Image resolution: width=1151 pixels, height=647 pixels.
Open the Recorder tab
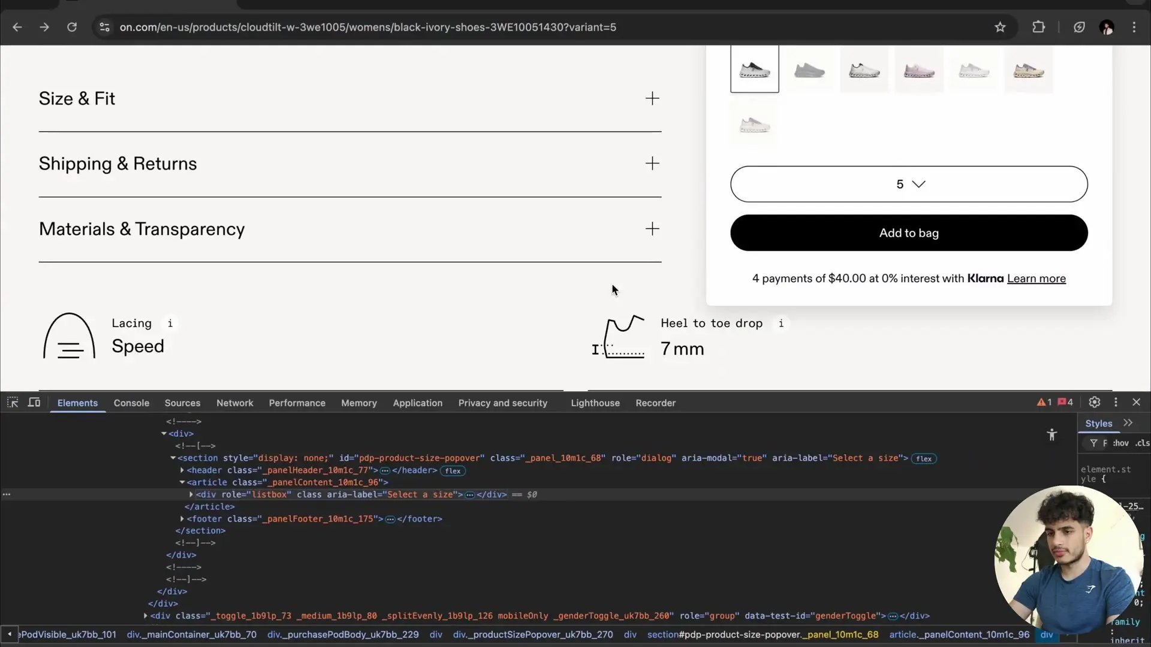pos(655,403)
